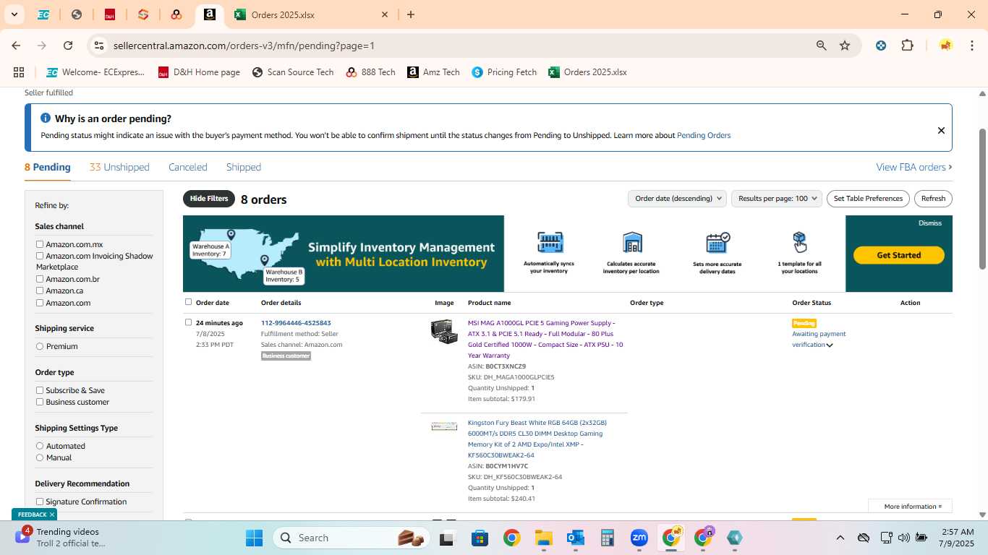Select the Manual shipping settings radio
The height and width of the screenshot is (555, 988).
[40, 457]
